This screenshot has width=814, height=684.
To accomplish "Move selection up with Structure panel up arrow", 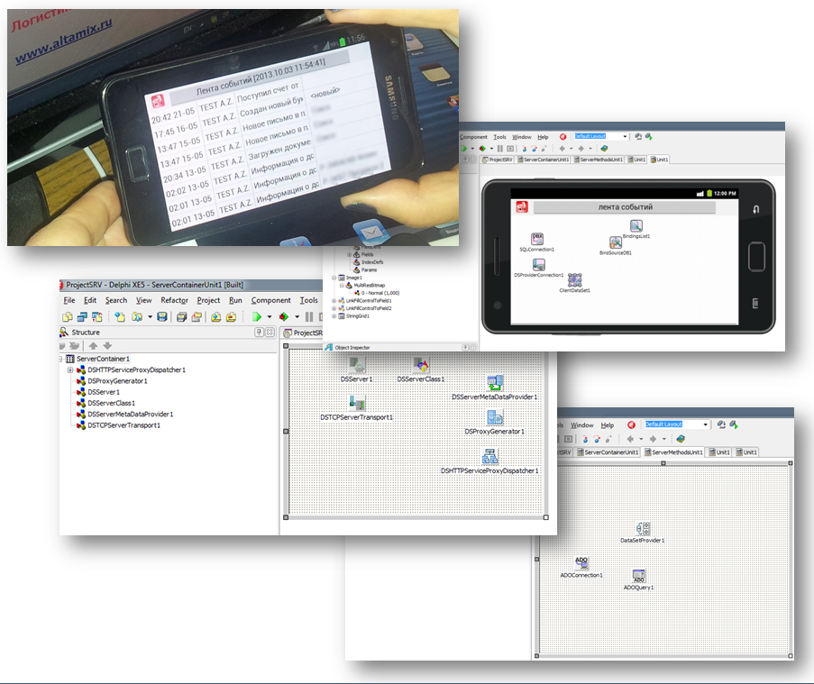I will [93, 346].
